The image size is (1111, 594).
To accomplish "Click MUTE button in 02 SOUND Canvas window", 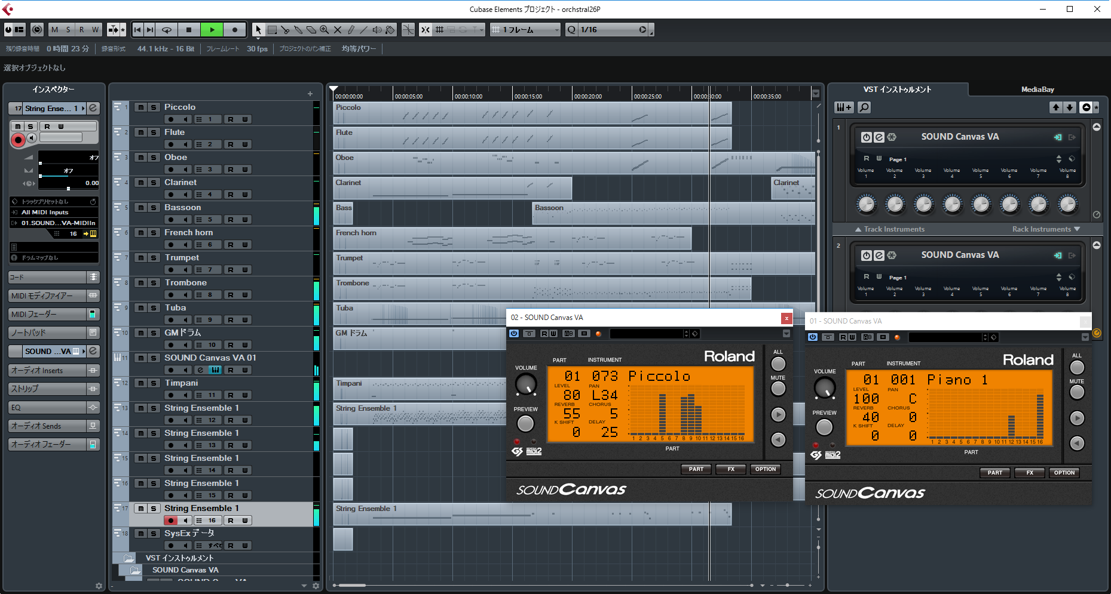I will click(778, 389).
